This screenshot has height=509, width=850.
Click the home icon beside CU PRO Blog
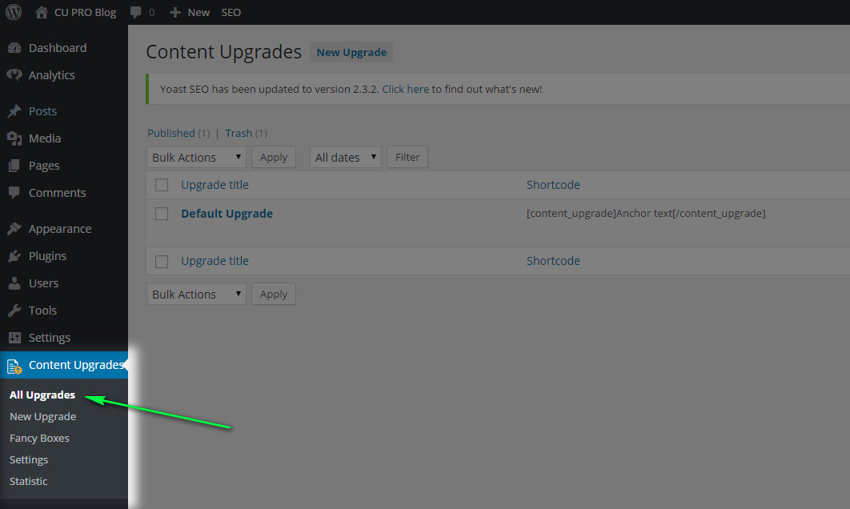[x=41, y=12]
